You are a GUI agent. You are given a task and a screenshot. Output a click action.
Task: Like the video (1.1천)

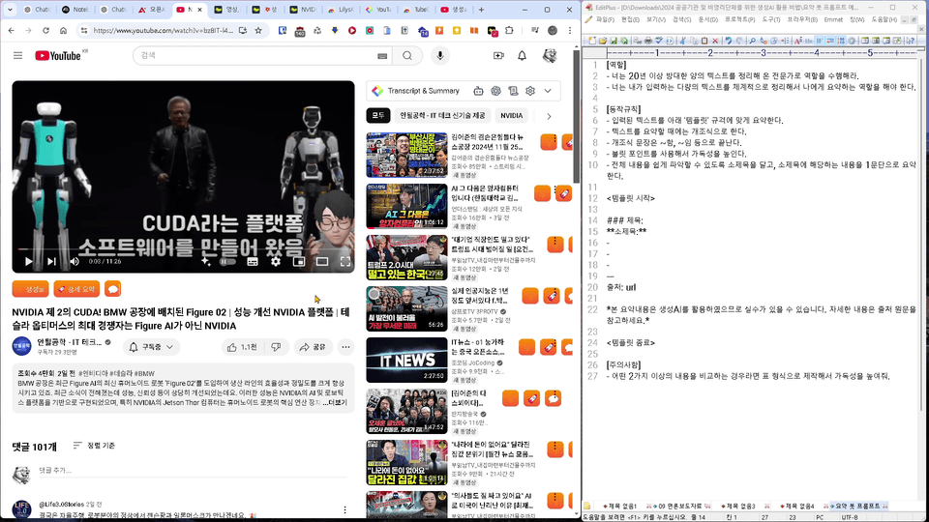(242, 347)
